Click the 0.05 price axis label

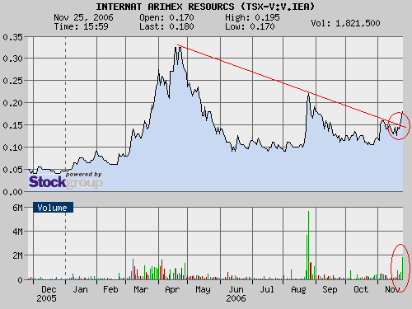click(x=12, y=170)
